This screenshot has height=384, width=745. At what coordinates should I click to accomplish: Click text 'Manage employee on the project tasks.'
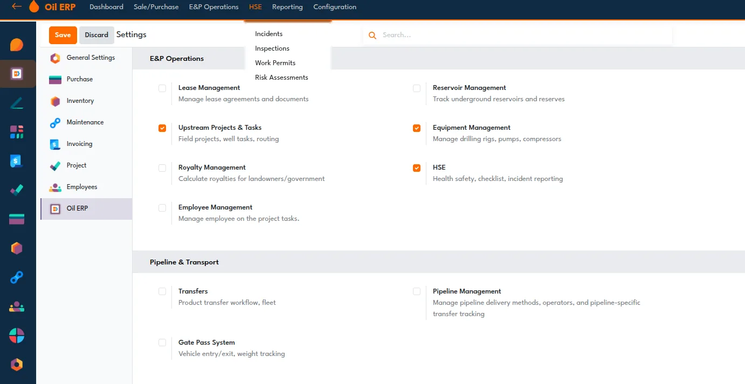click(x=239, y=219)
